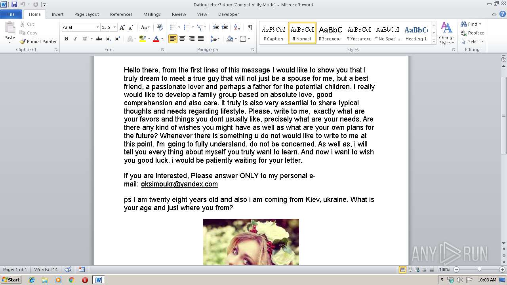The width and height of the screenshot is (507, 285).
Task: Select the Format Painter brush
Action: [38, 42]
